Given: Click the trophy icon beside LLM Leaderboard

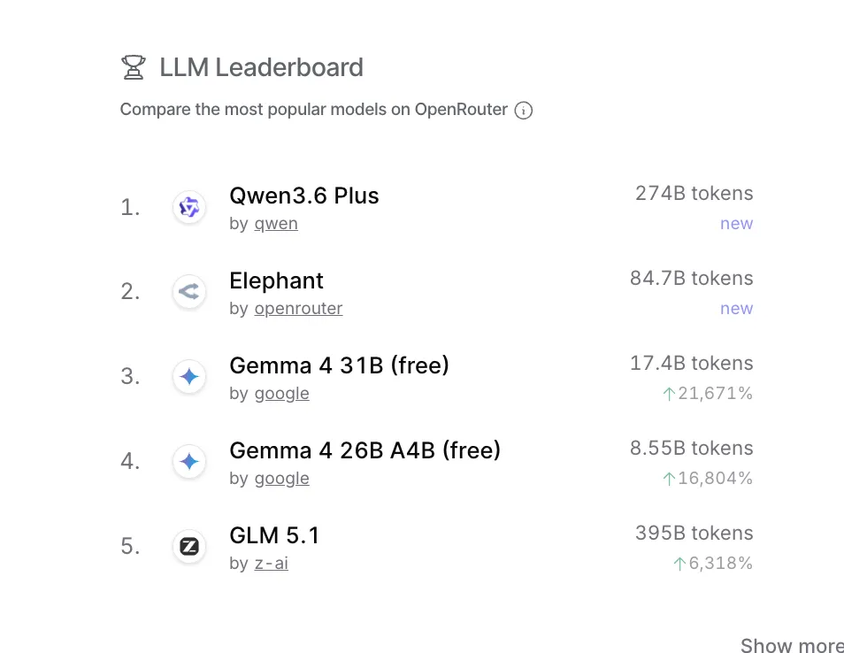Looking at the screenshot, I should coord(134,68).
